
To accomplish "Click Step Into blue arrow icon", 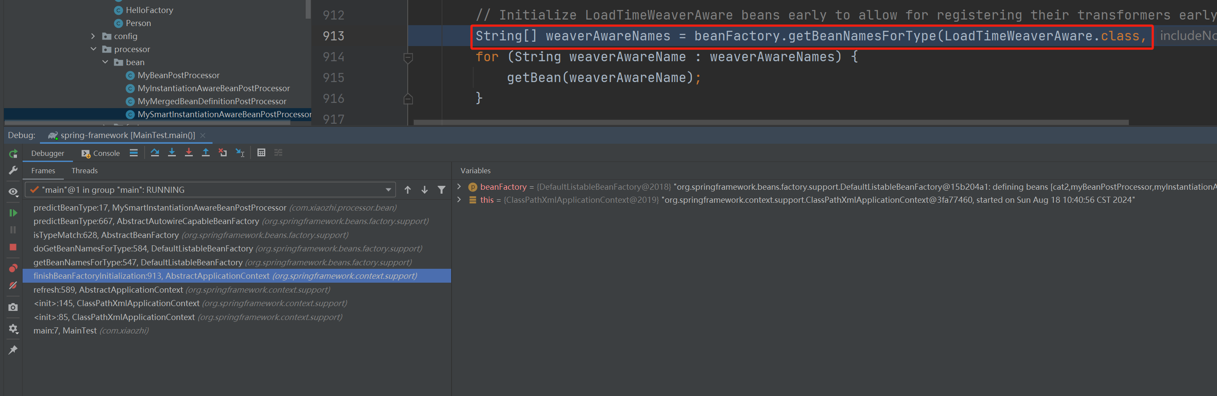I will [x=172, y=153].
